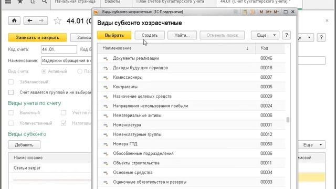Select the Номенклатурные группы row
The image size is (336, 189).
(x=191, y=134)
